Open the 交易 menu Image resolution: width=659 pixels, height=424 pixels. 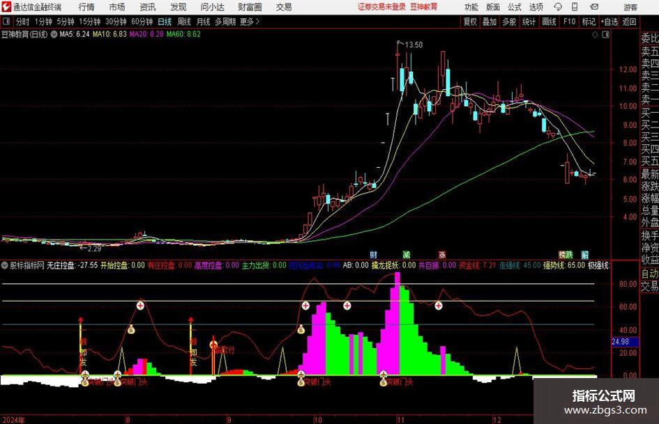pos(284,7)
